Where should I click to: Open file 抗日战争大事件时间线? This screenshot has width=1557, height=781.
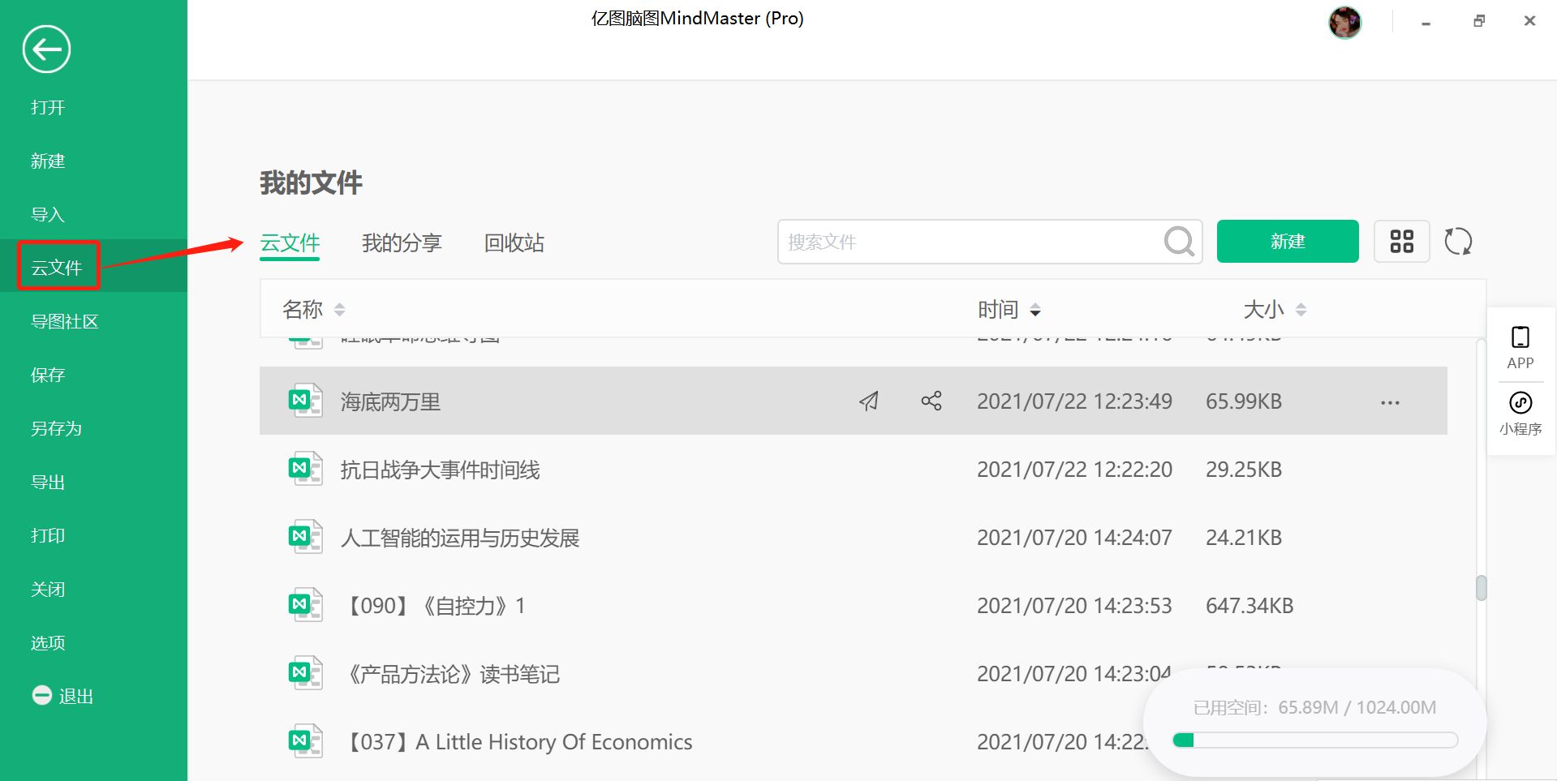(440, 470)
